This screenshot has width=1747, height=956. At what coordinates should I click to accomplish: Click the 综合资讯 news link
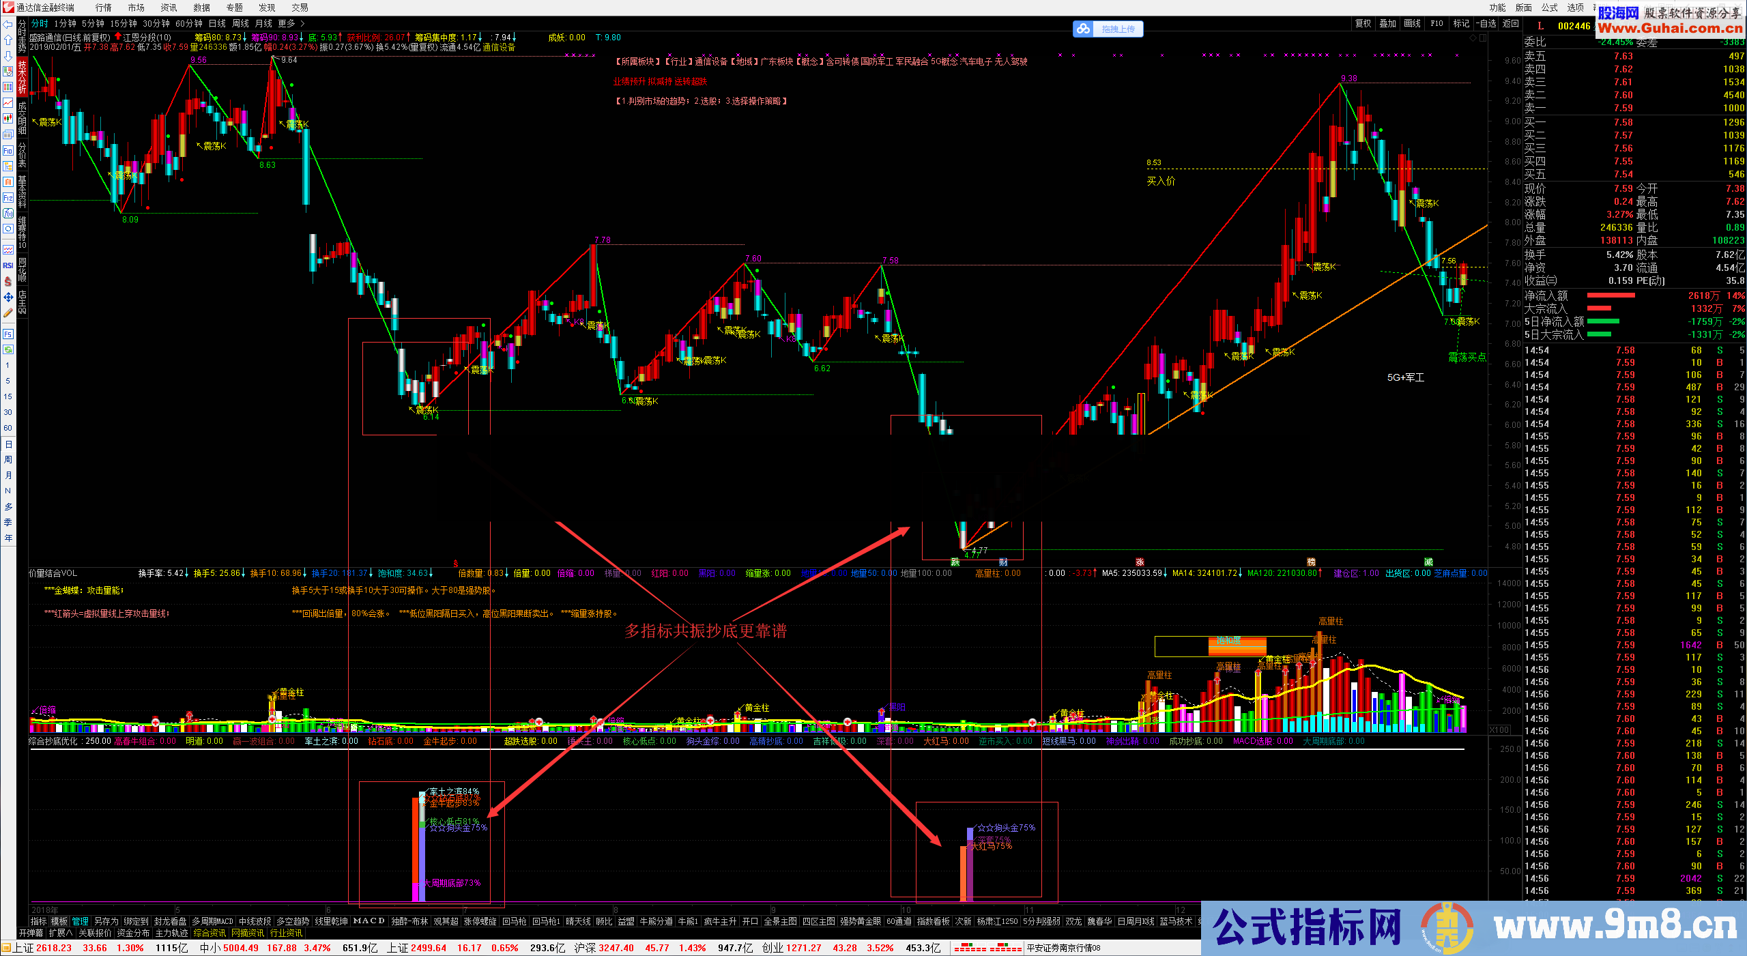[x=210, y=933]
